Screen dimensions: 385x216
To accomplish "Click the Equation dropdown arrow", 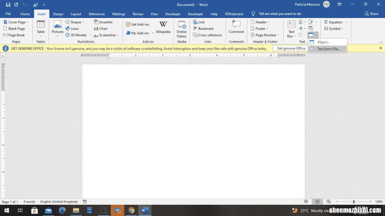I will click(x=346, y=22).
